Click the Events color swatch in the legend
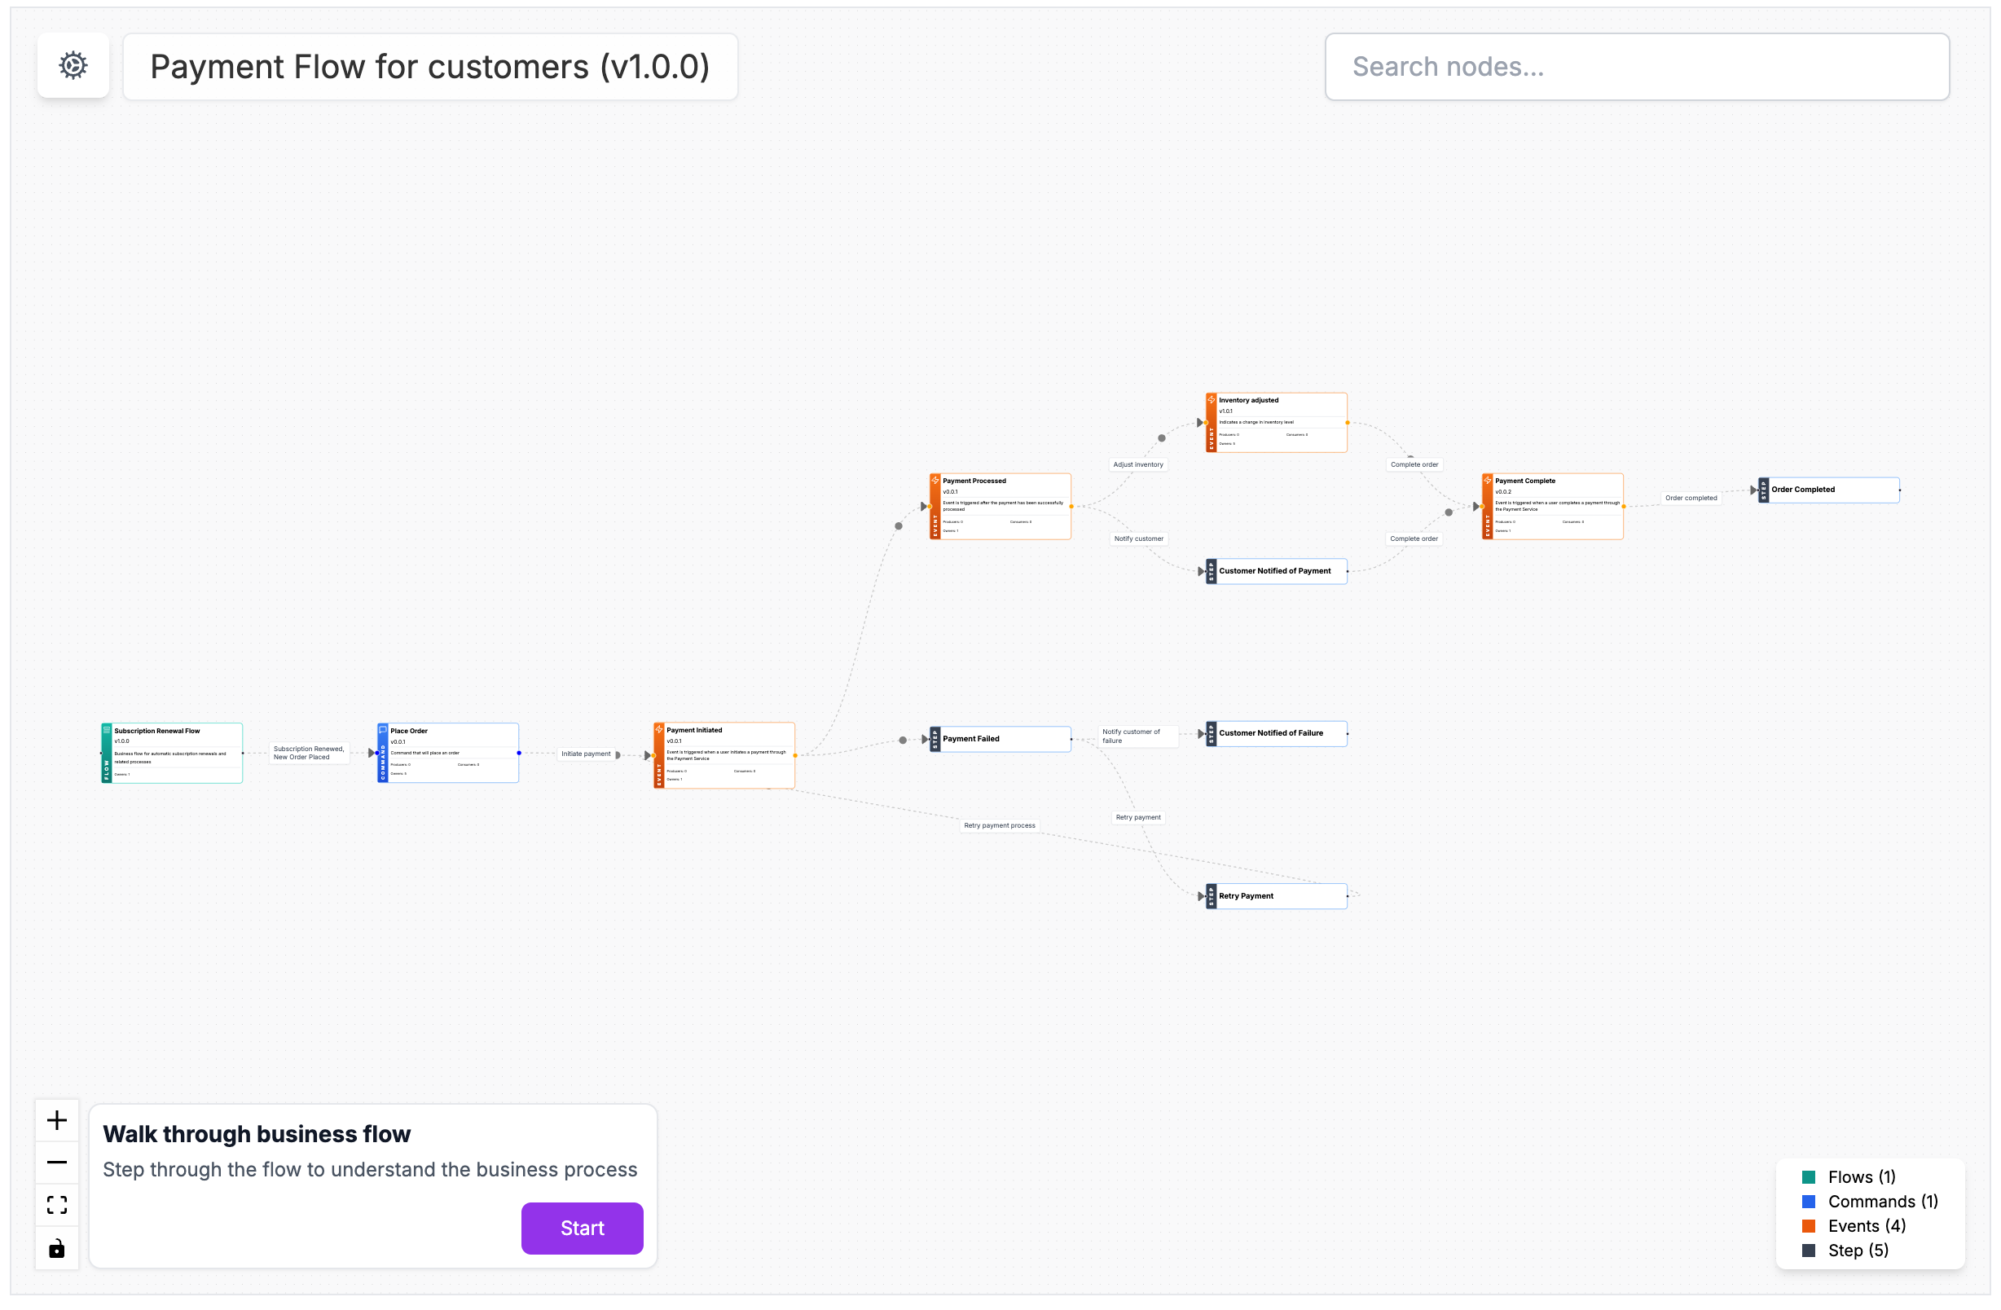Screen dimensions: 2001x1310 click(1809, 1225)
